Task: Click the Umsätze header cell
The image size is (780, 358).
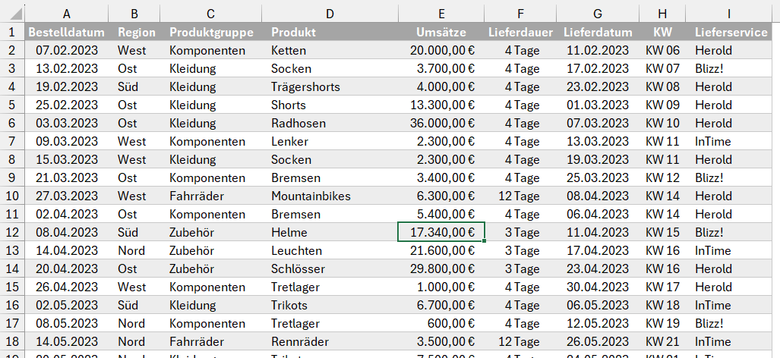Action: click(442, 33)
